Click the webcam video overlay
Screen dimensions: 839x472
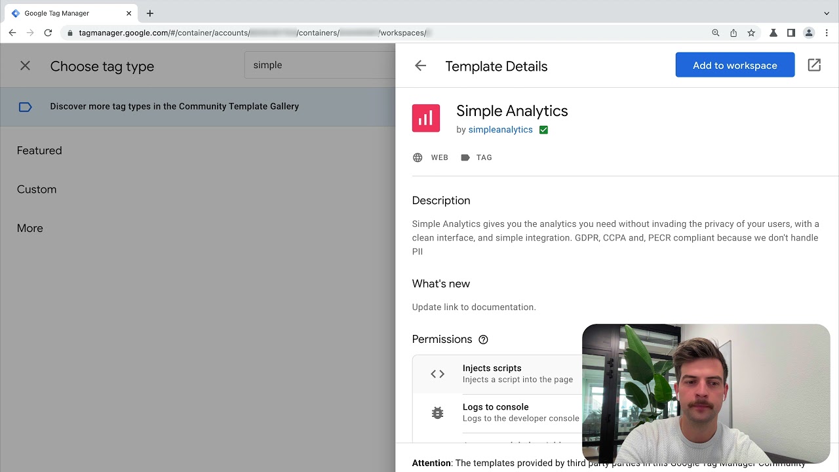coord(706,393)
